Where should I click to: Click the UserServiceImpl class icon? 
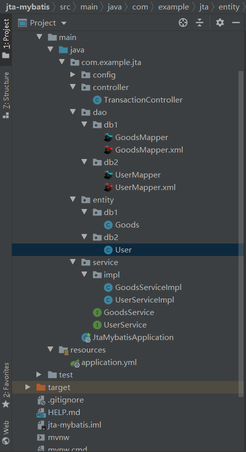click(108, 300)
